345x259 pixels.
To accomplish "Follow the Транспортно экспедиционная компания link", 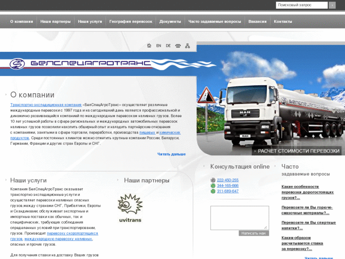I will pos(46,105).
